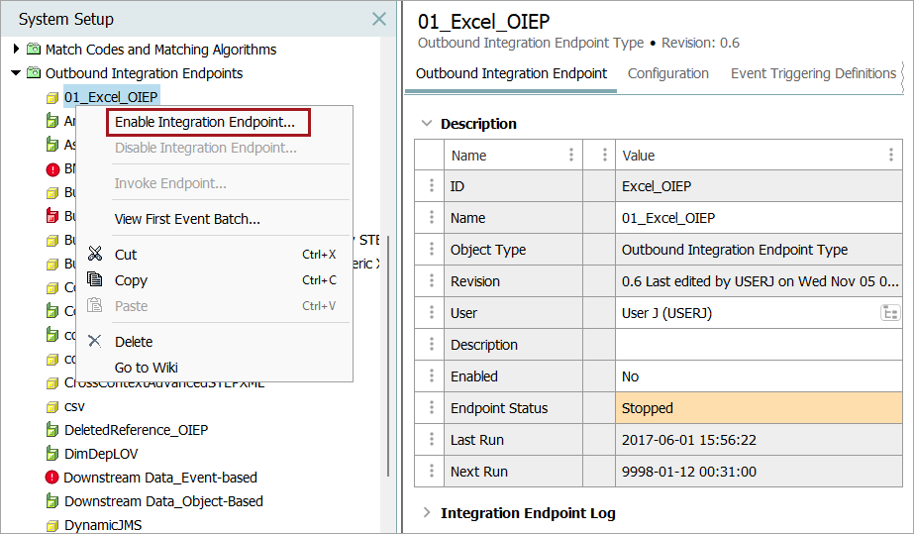Open the Event Triggering Definitions tab
Image resolution: width=914 pixels, height=534 pixels.
click(813, 73)
